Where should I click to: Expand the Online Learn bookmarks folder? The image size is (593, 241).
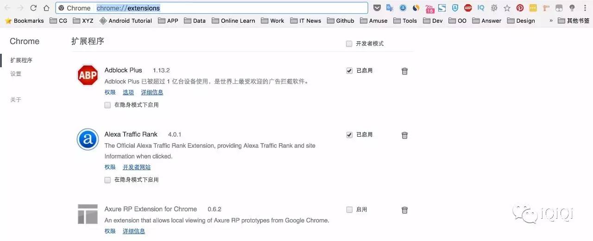[x=233, y=20]
